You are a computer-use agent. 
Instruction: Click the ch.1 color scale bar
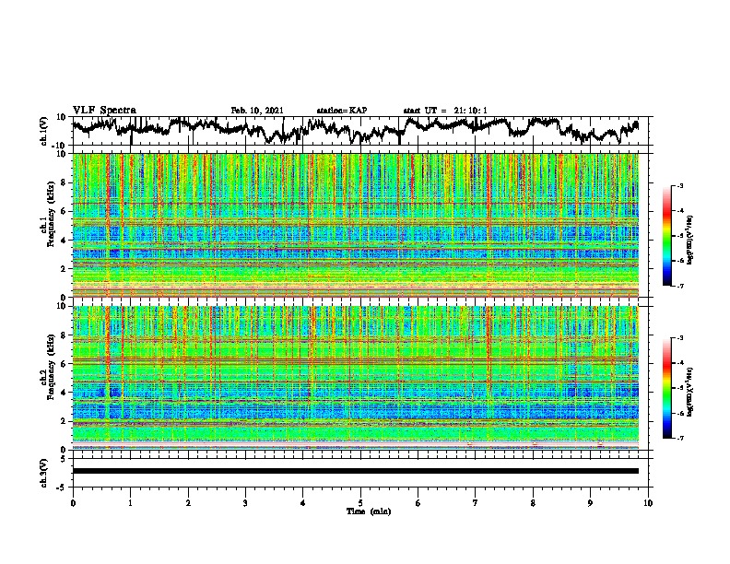666,236
